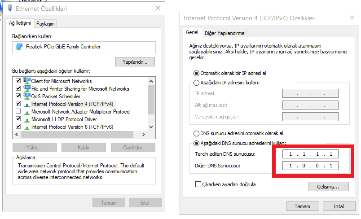Image resolution: width=361 pixels, height=219 pixels.
Task: Click the IPv4 protocol item icon
Action: pos(27,104)
